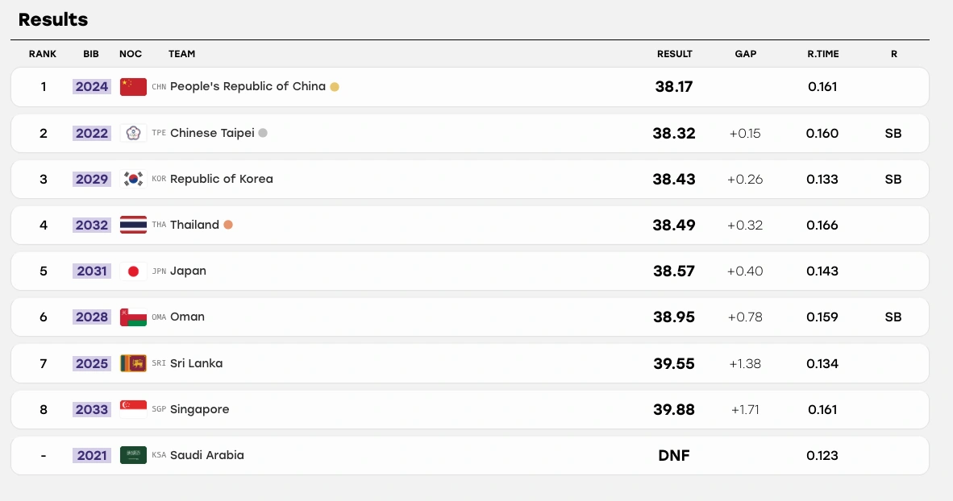Click the SB marker in Oman's row

(x=893, y=317)
